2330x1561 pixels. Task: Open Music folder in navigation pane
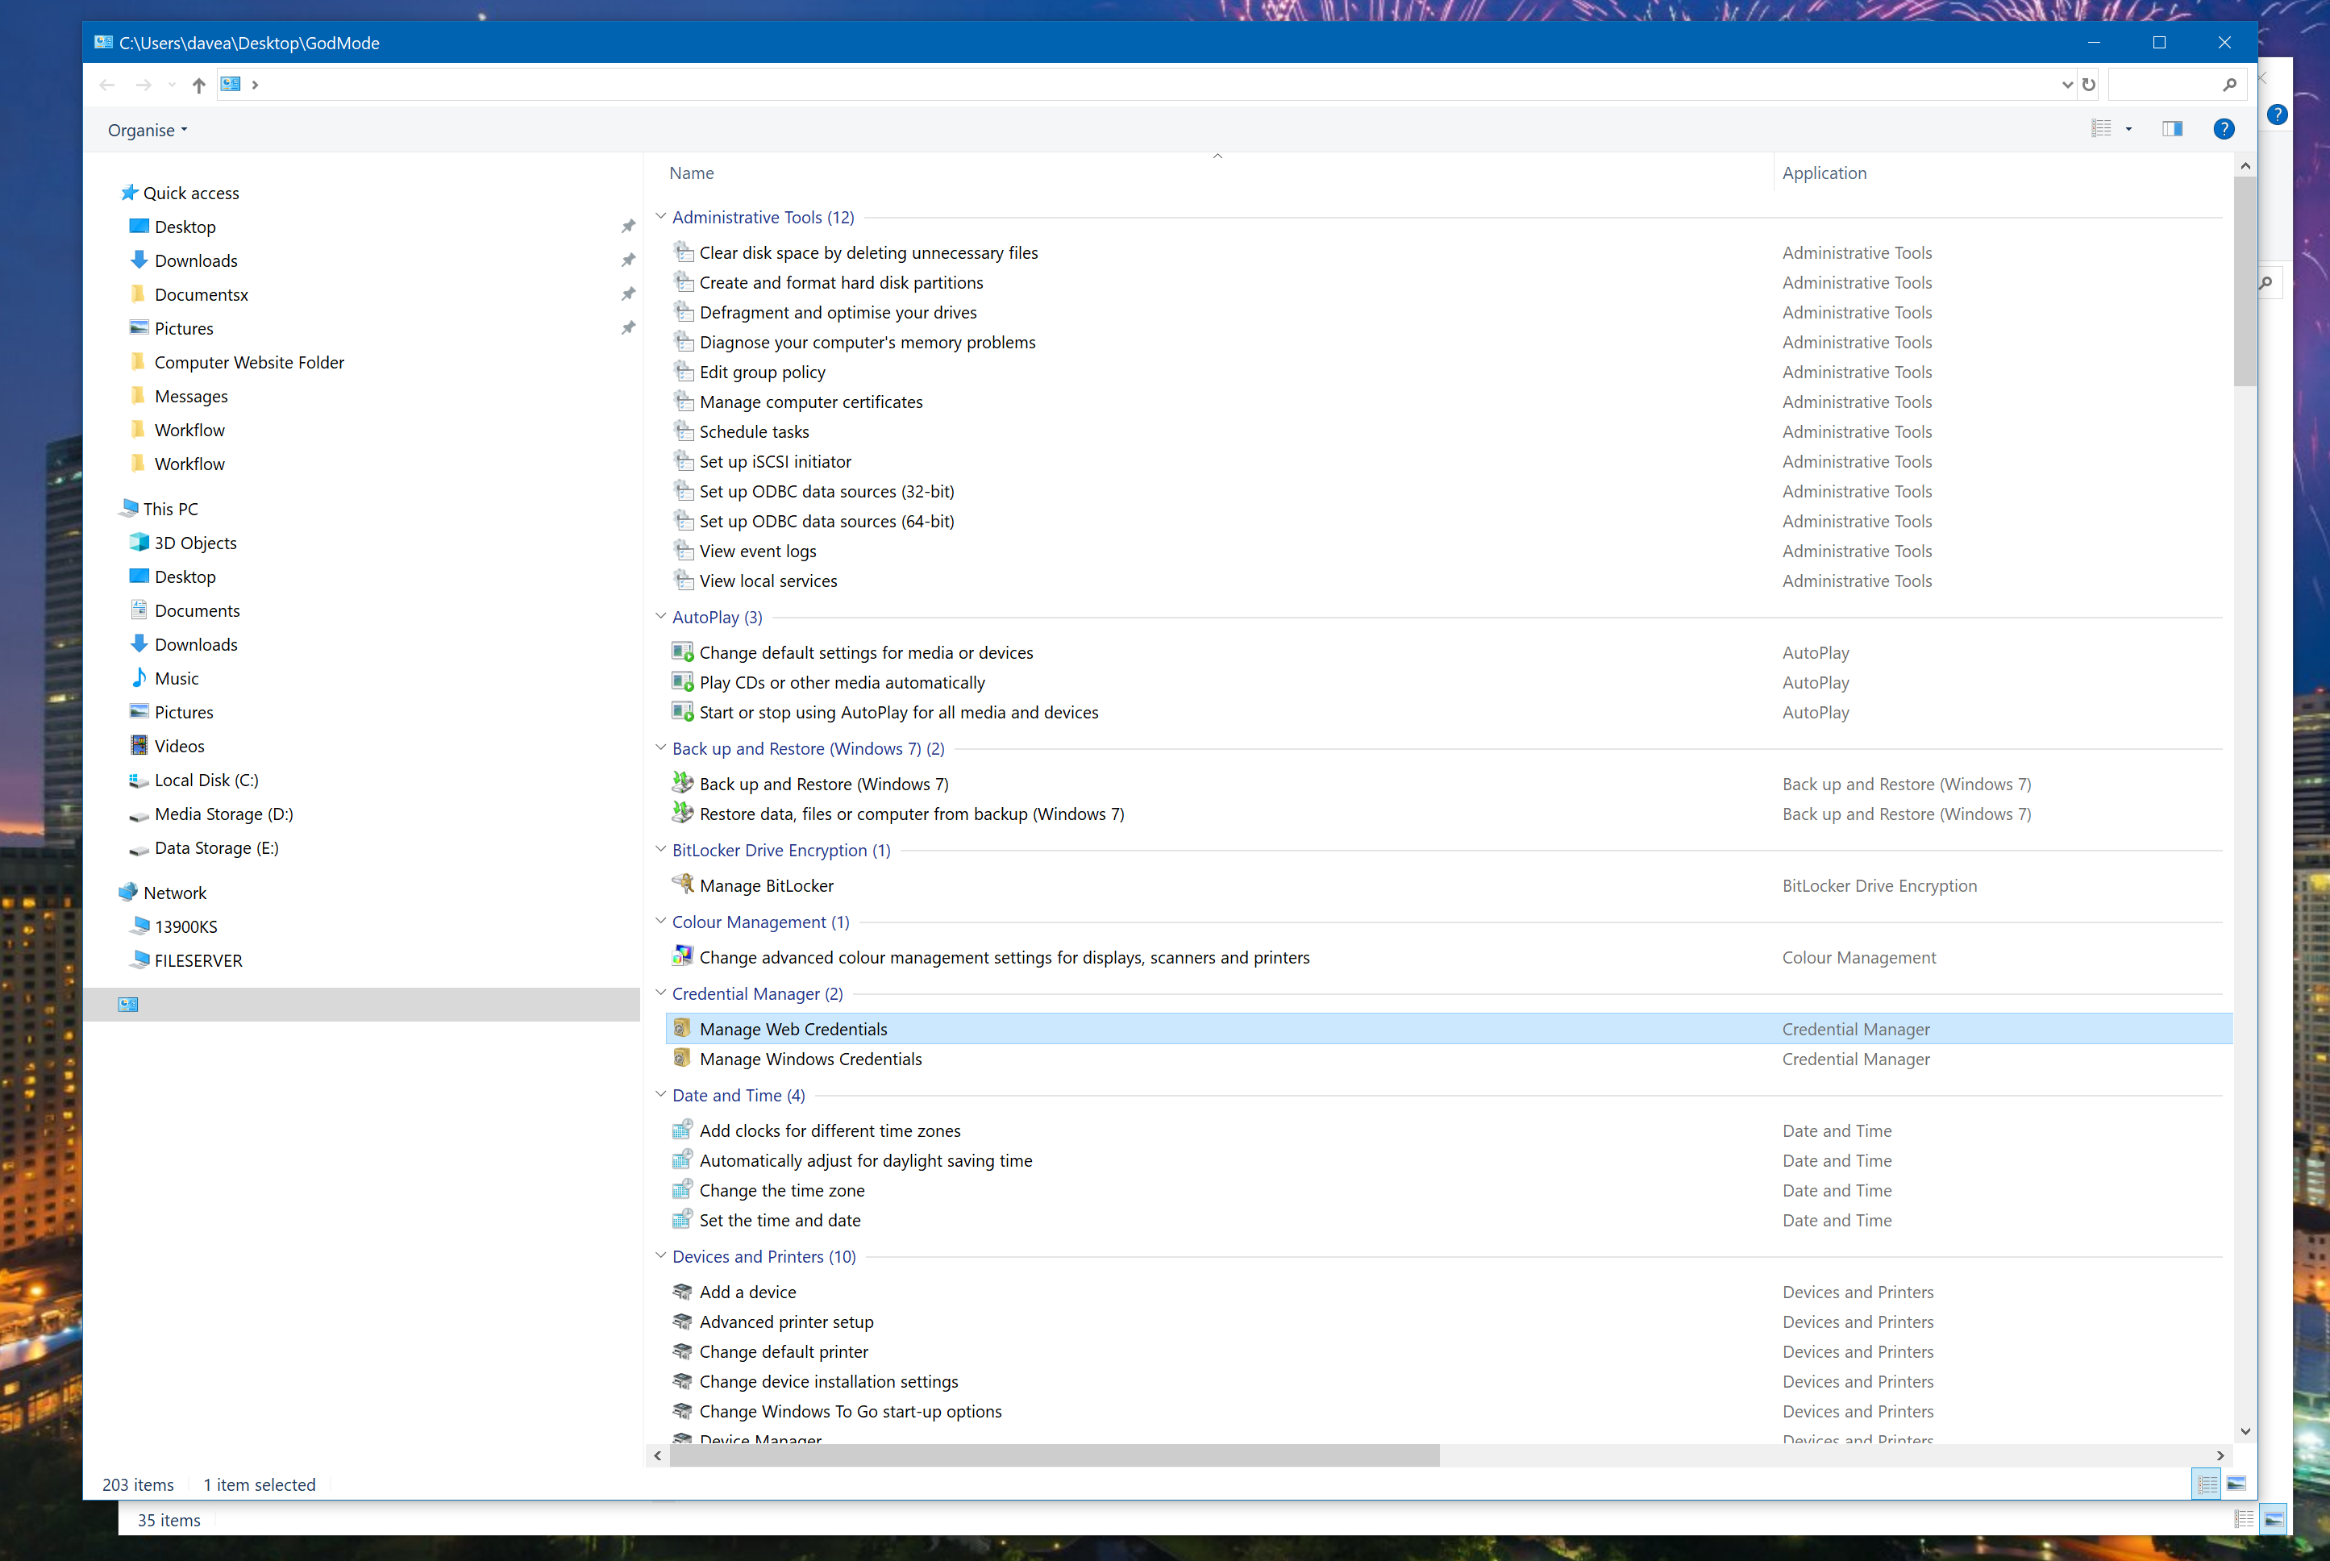pyautogui.click(x=177, y=678)
